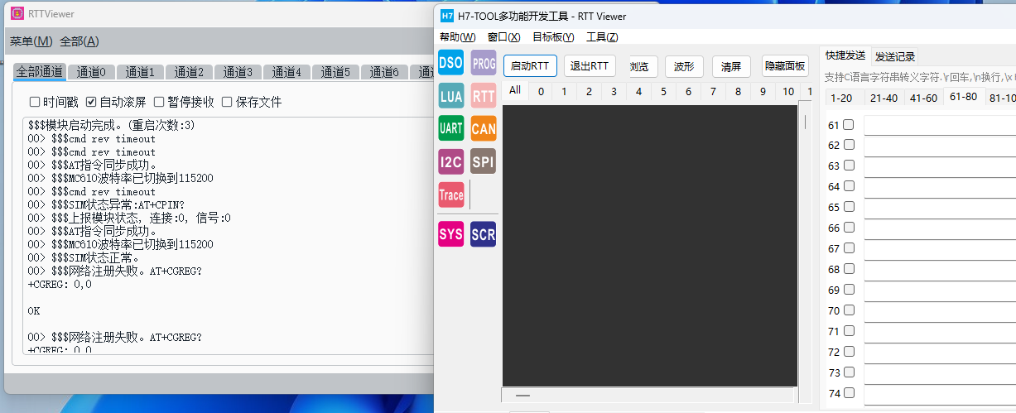Open the UART tool
Viewport: 1016px width, 413px height.
click(x=451, y=128)
